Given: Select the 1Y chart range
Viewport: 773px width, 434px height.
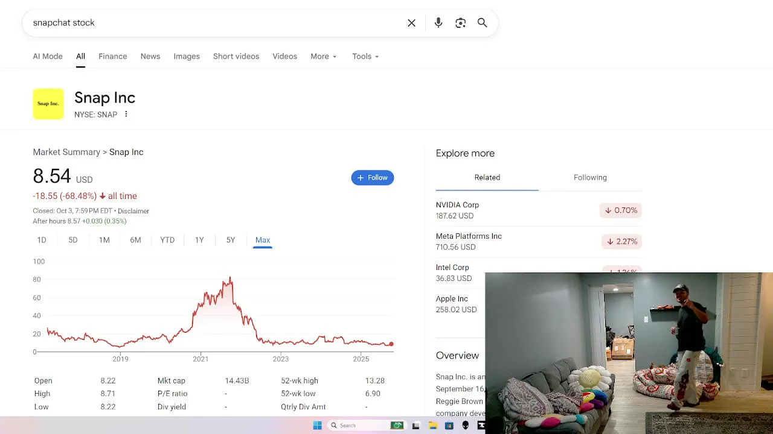Looking at the screenshot, I should (x=199, y=240).
